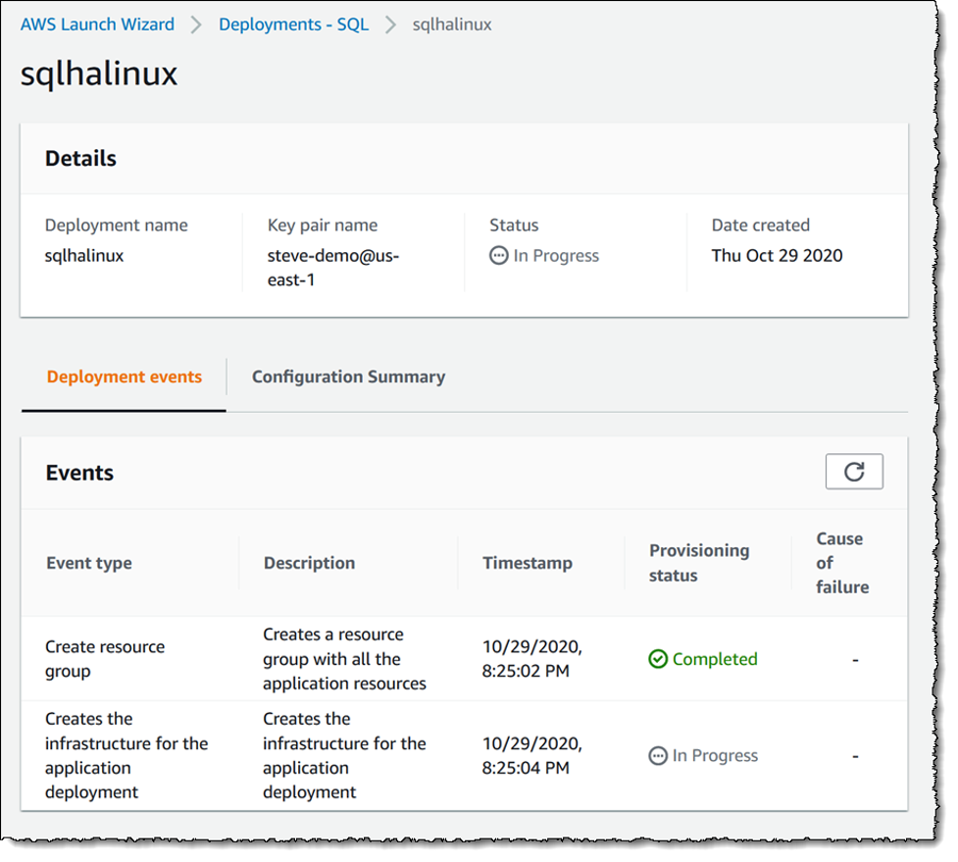
Task: Click the Status label in Details
Action: 514,225
